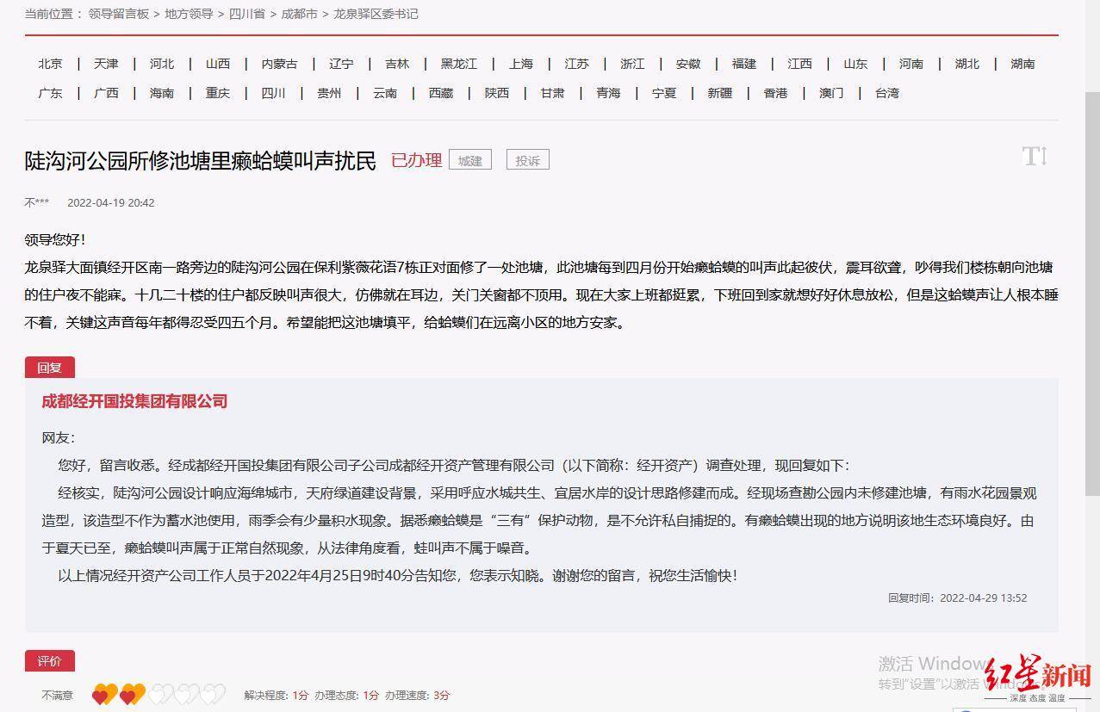Screen dimensions: 1100x712
Task: Go to 四川省 in breadcrumb
Action: tap(247, 14)
